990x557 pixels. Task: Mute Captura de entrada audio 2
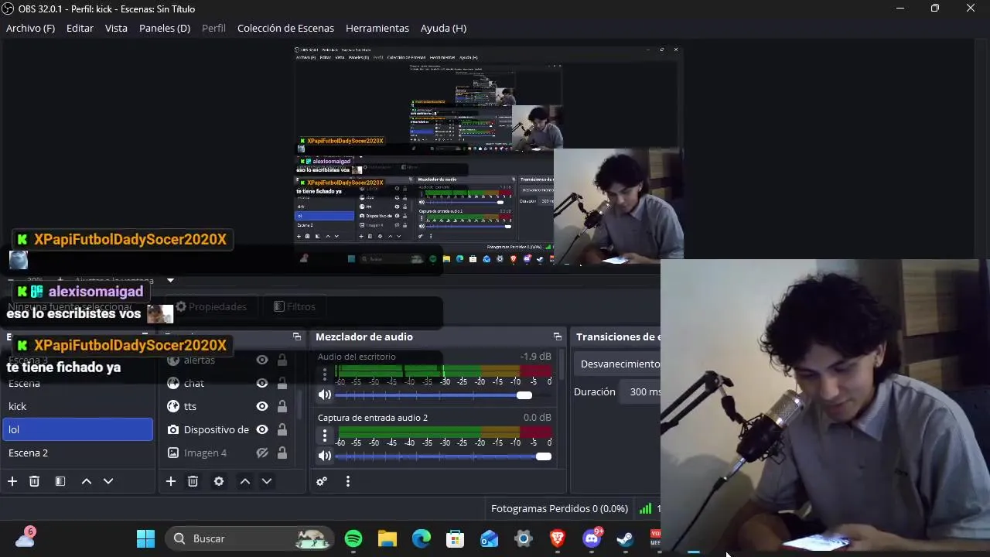click(x=325, y=456)
